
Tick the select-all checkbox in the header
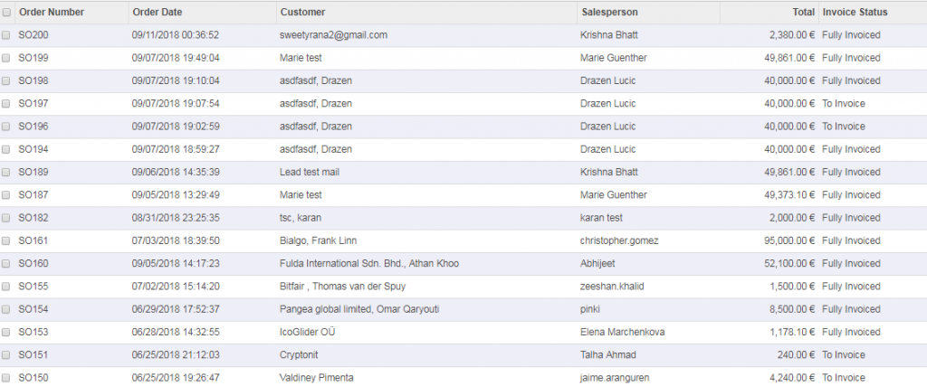[7, 13]
